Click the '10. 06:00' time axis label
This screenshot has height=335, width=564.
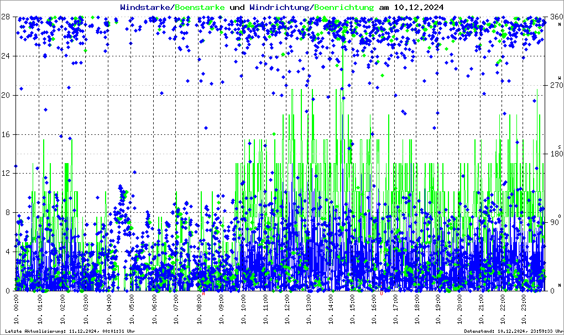click(154, 309)
